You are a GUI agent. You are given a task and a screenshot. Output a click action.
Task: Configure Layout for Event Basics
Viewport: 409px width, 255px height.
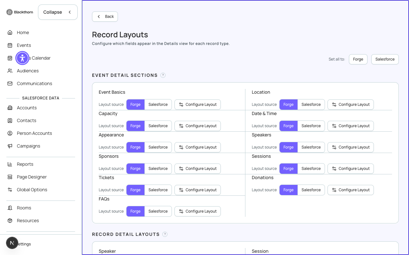coord(197,105)
